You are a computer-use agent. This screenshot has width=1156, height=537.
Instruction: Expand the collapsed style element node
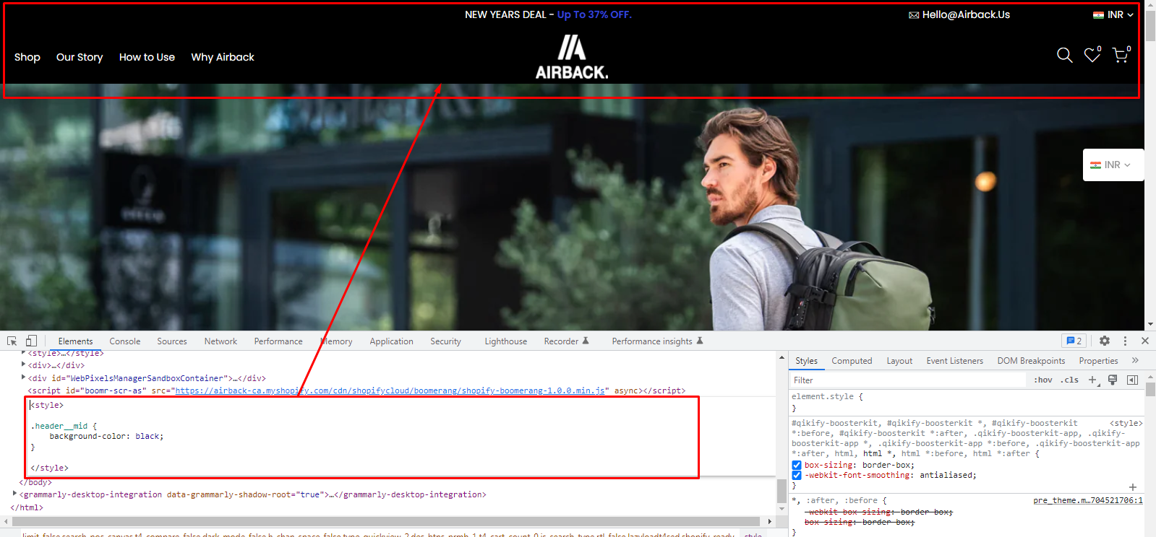[x=24, y=353]
